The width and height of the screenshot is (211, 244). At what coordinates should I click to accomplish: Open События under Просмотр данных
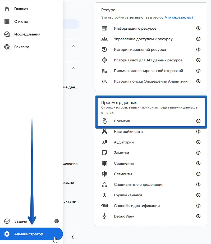tap(151, 121)
